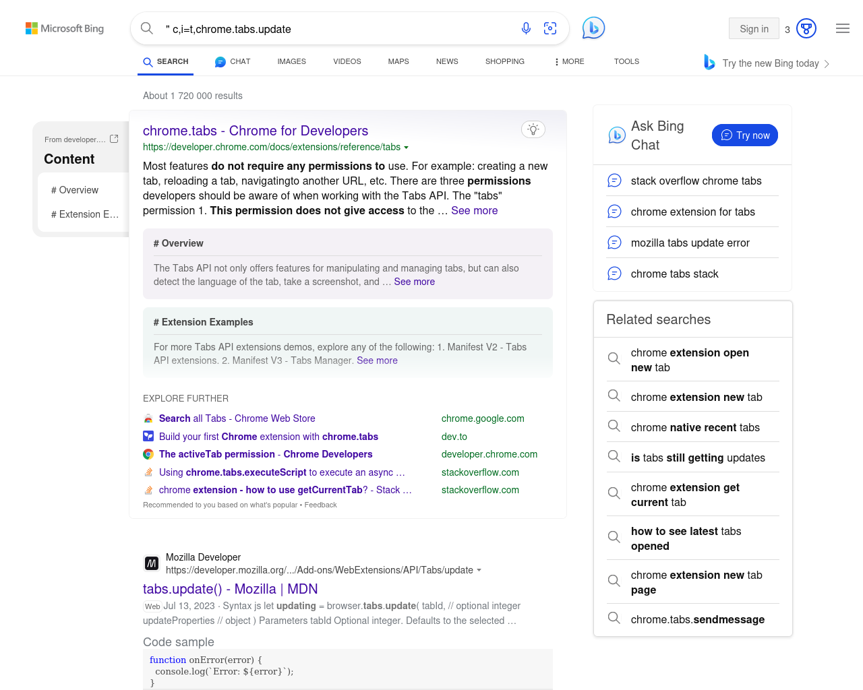863x690 pixels.
Task: Click the lightbulb insights icon
Action: point(533,129)
